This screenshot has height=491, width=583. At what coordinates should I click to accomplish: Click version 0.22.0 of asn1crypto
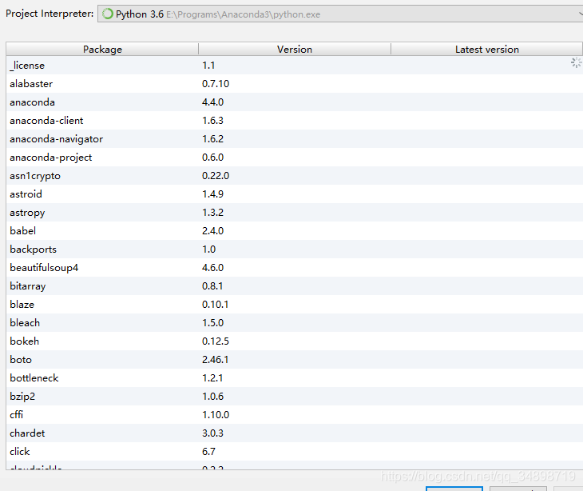click(x=216, y=176)
